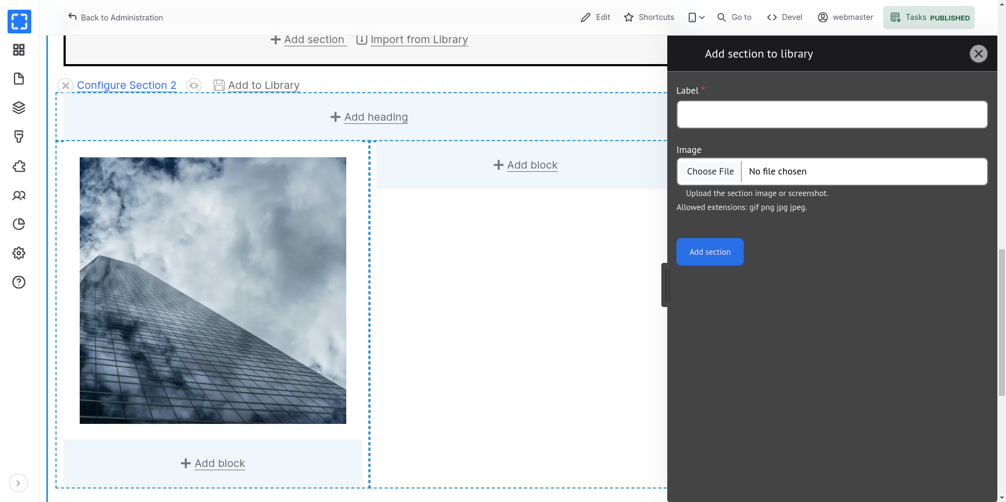Open the Appearance paintbrush icon in sidebar
1006x502 pixels.
(19, 137)
